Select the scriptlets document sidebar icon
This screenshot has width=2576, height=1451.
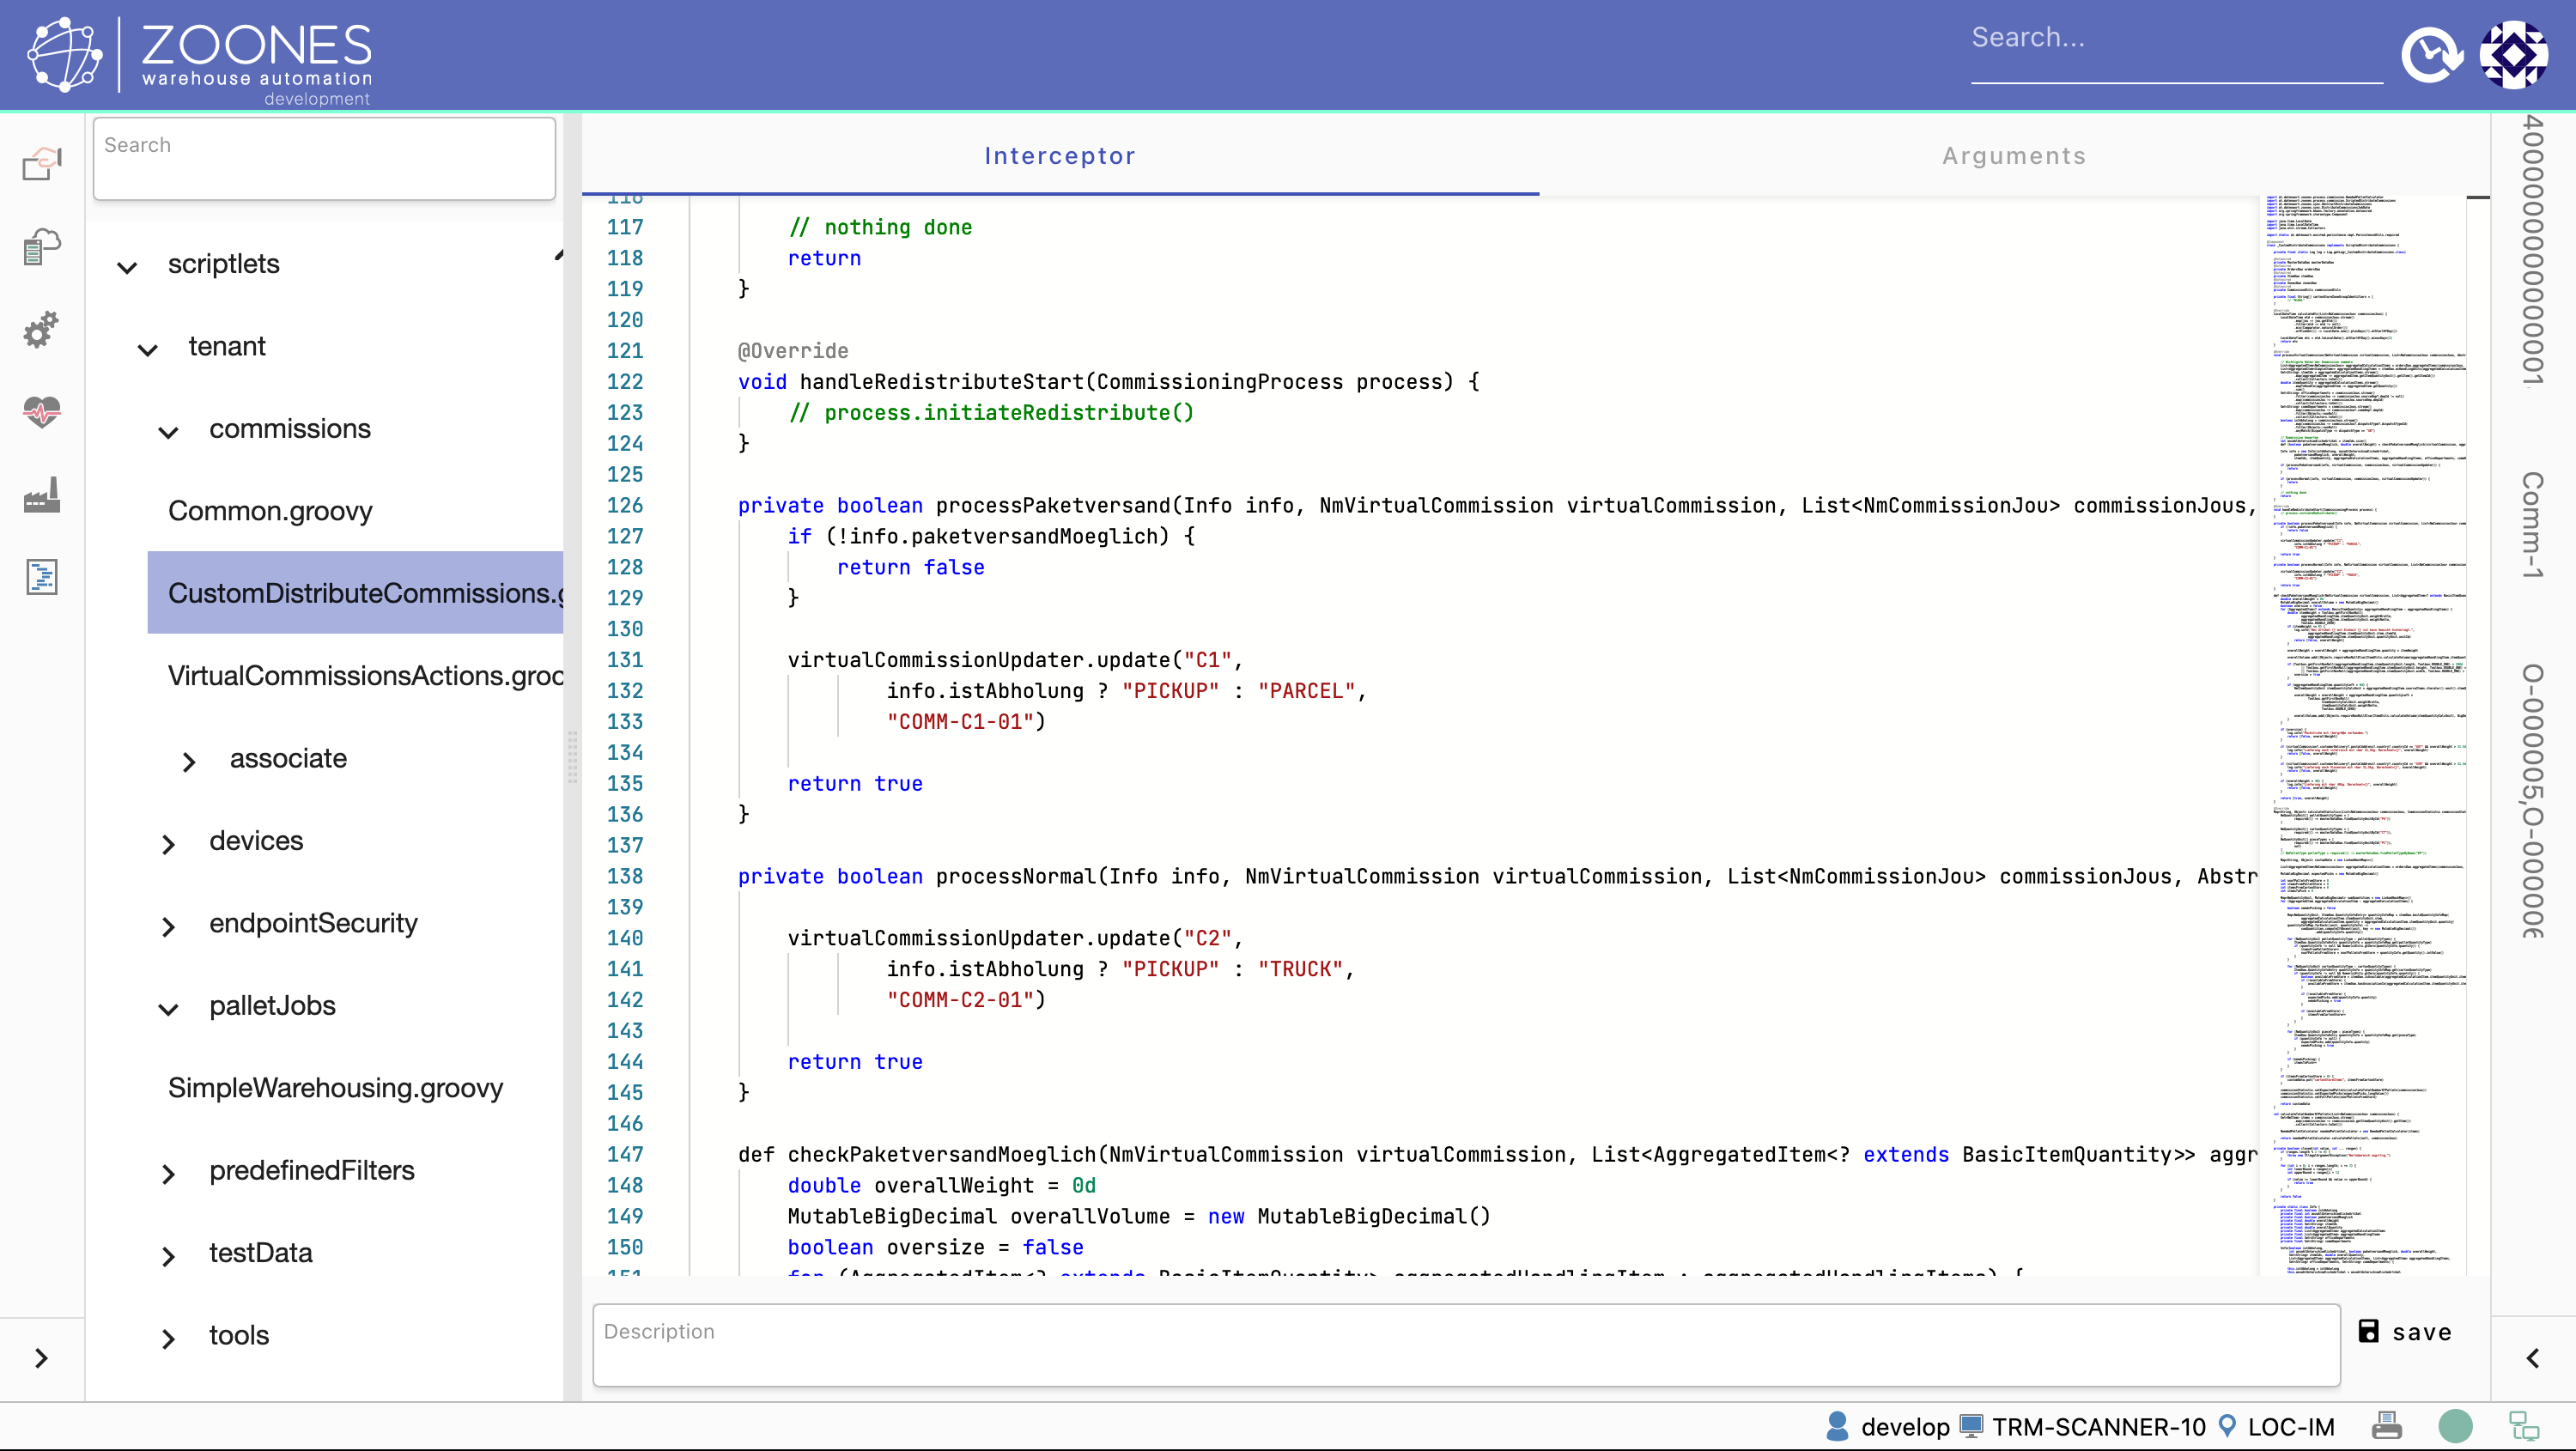pos(42,577)
